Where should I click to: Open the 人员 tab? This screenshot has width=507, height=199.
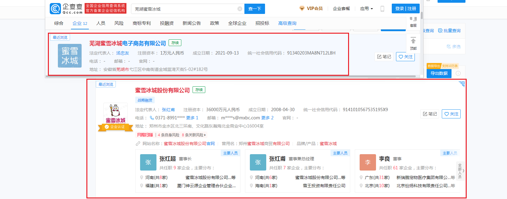tap(101, 23)
